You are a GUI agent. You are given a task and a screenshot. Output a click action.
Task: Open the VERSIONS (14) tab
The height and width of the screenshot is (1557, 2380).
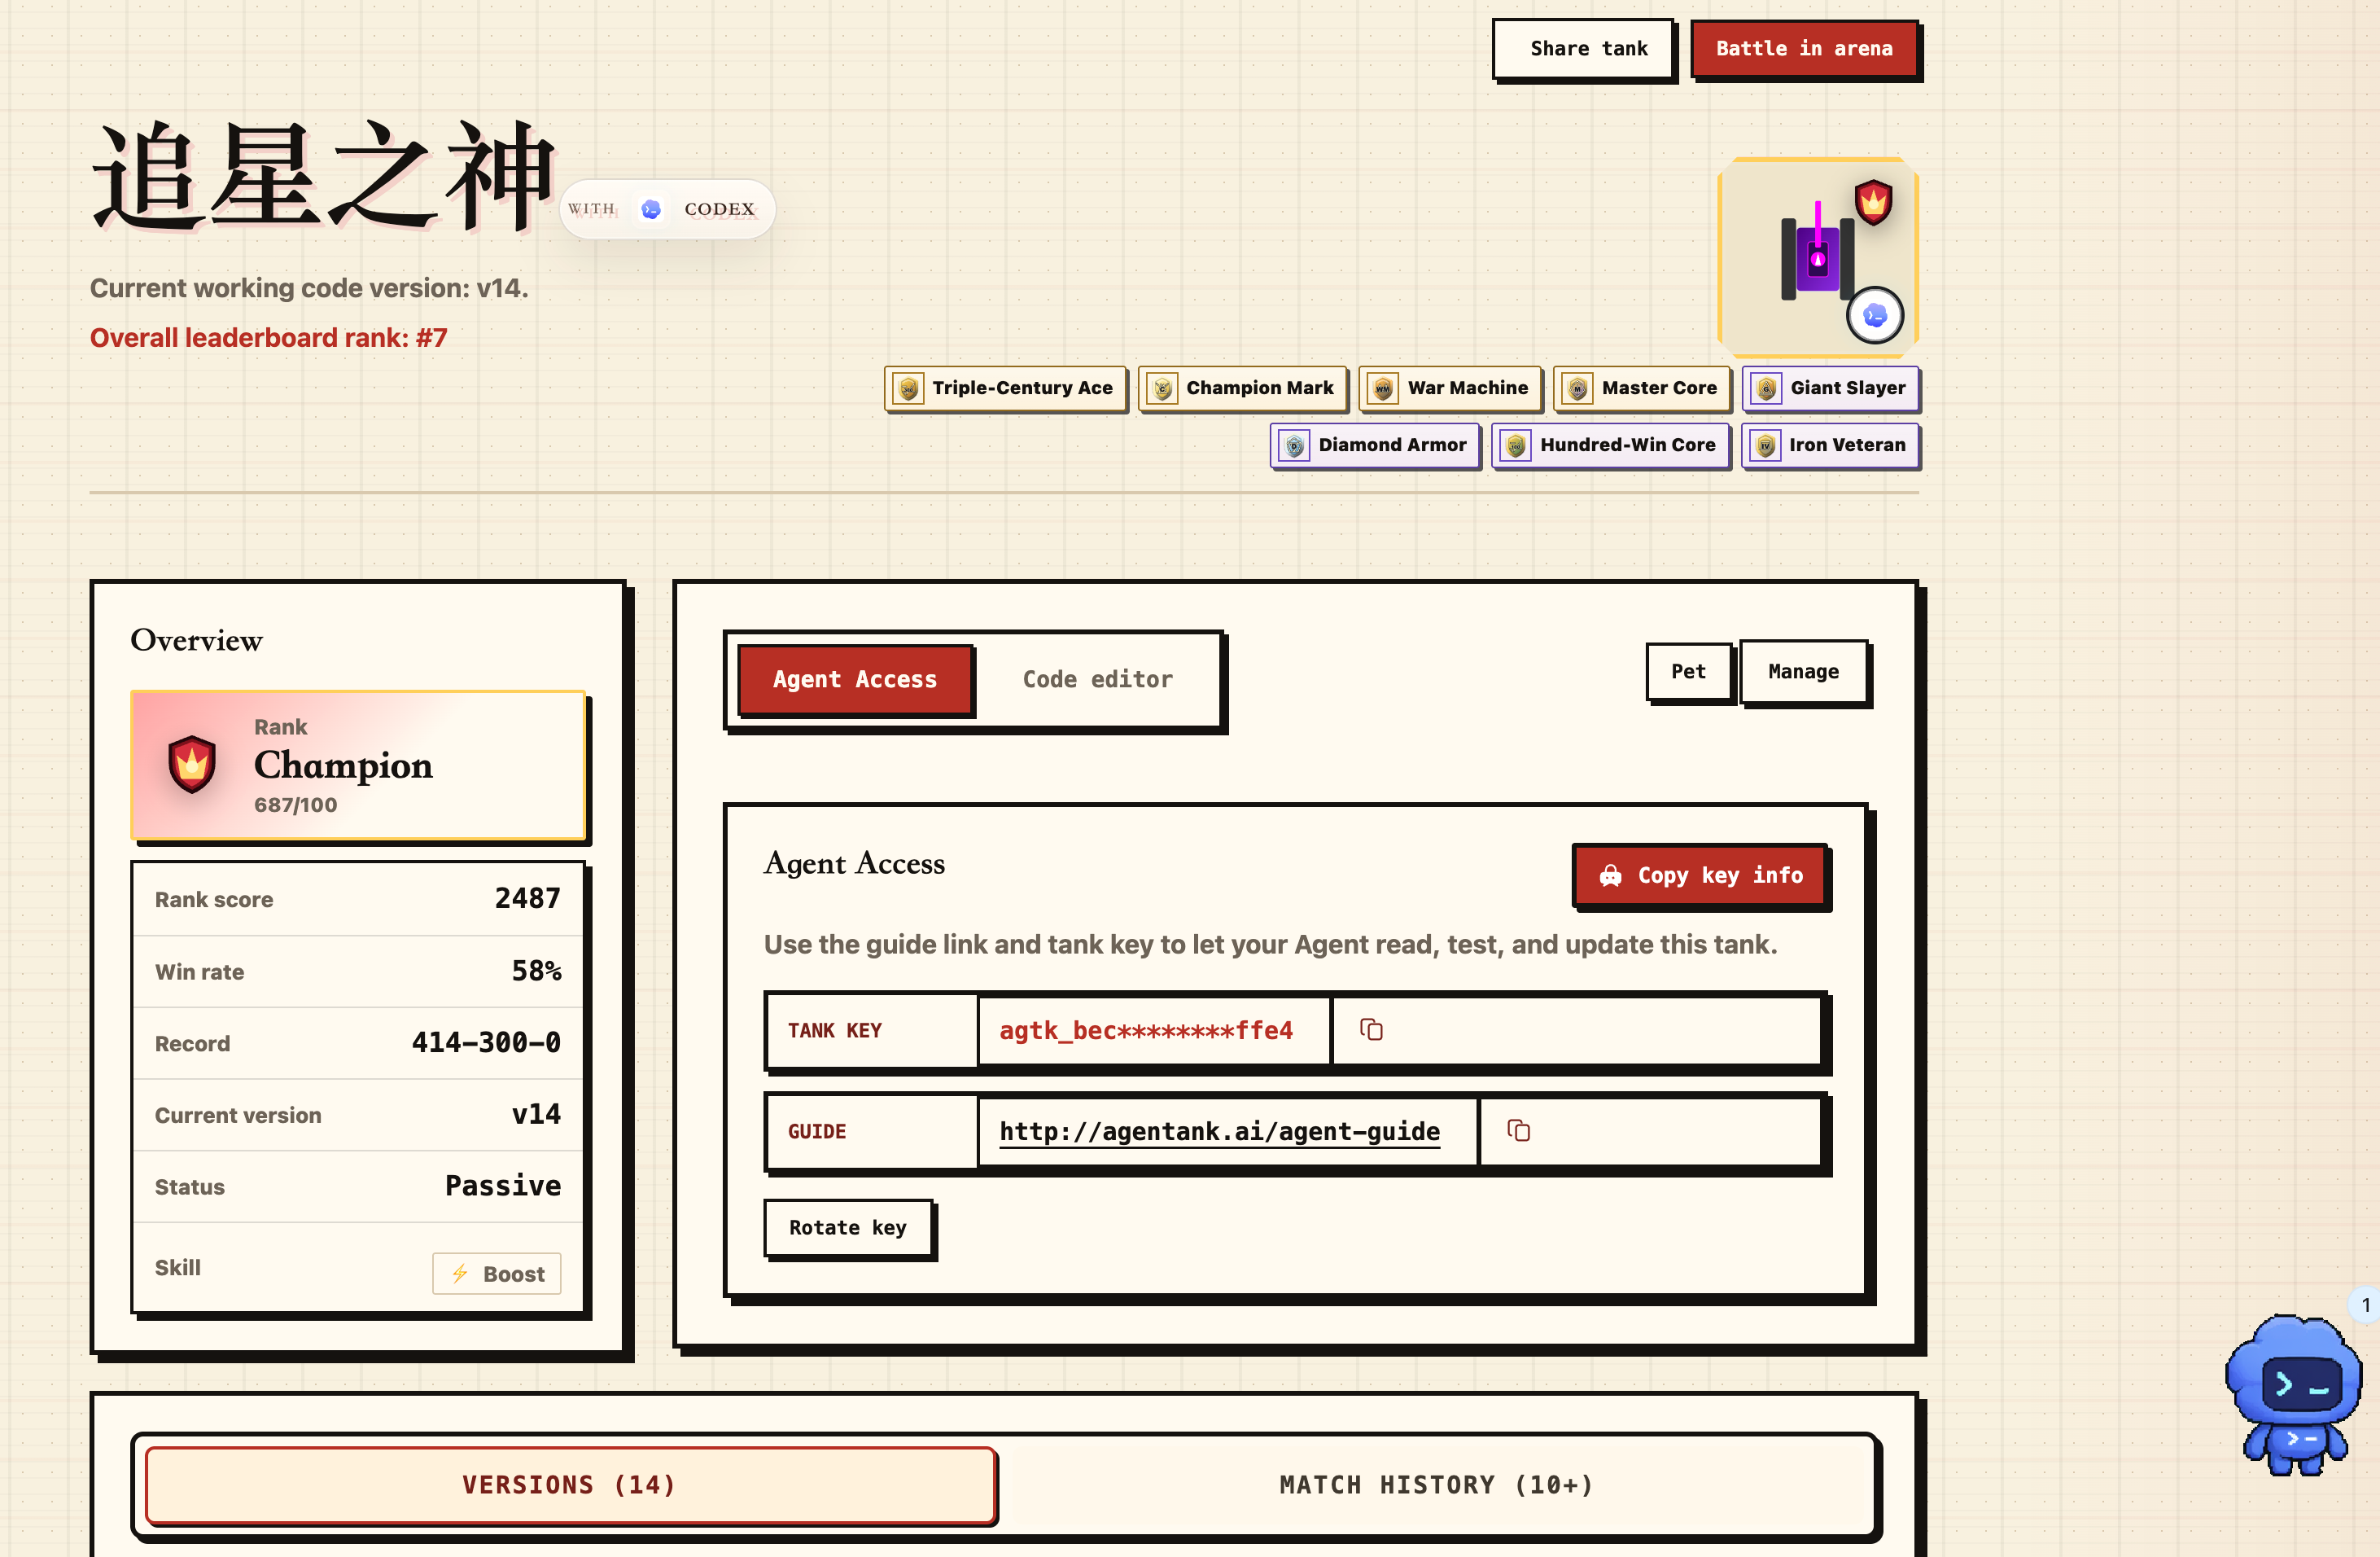point(570,1485)
